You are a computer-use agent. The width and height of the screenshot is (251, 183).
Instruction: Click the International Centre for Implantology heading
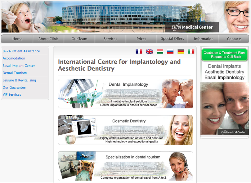tap(119, 65)
